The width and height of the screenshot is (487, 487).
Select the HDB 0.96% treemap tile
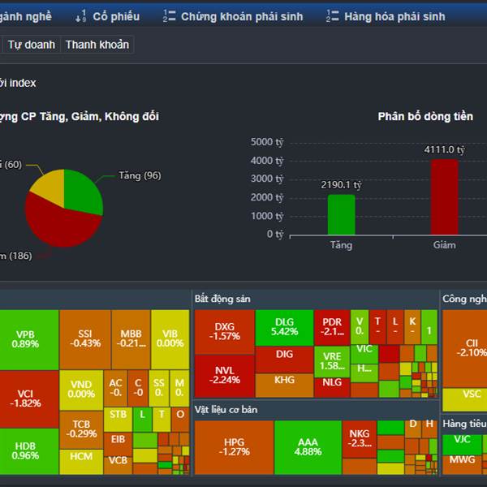tap(29, 451)
